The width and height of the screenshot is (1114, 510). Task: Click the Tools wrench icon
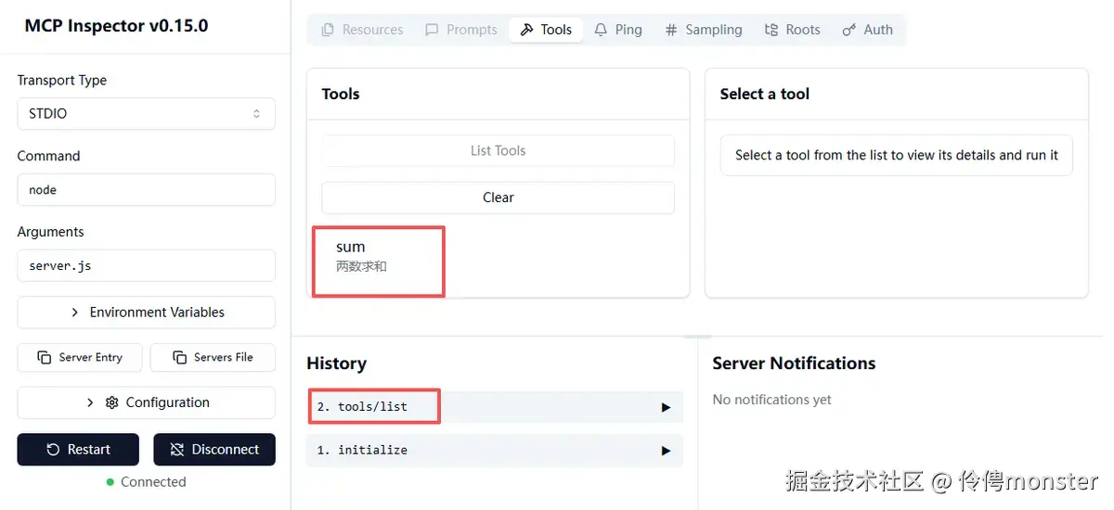[527, 30]
